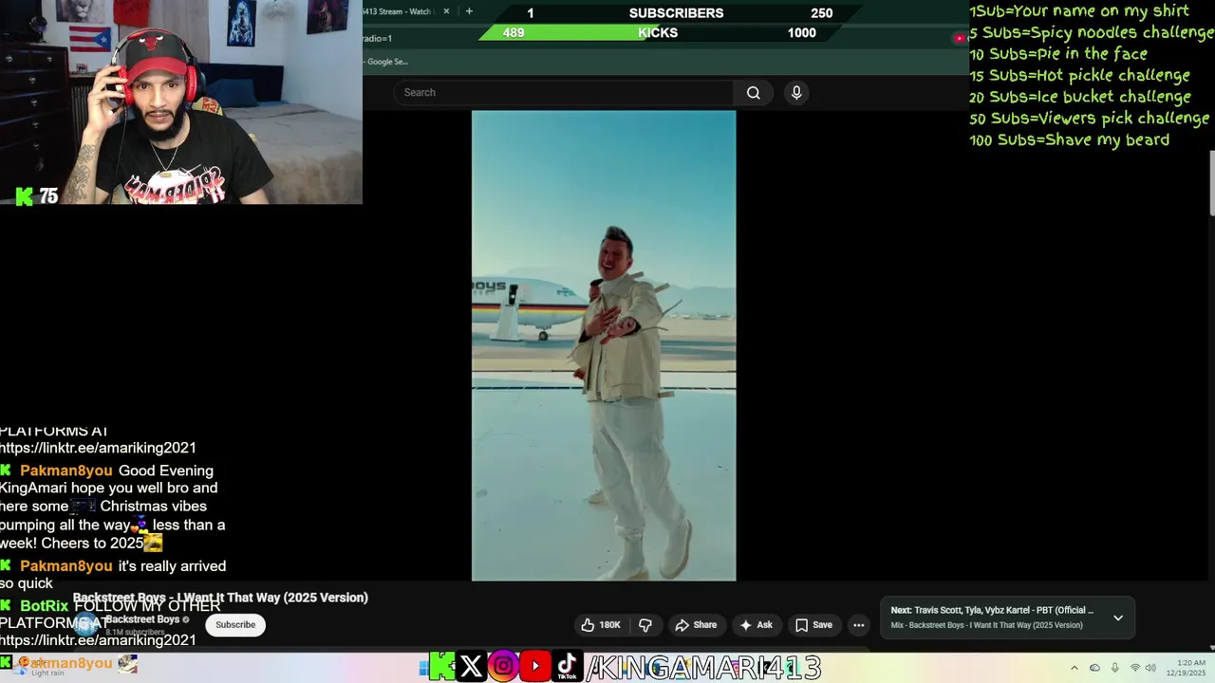Click the magnifier search button
Viewport: 1215px width, 683px height.
click(x=753, y=92)
